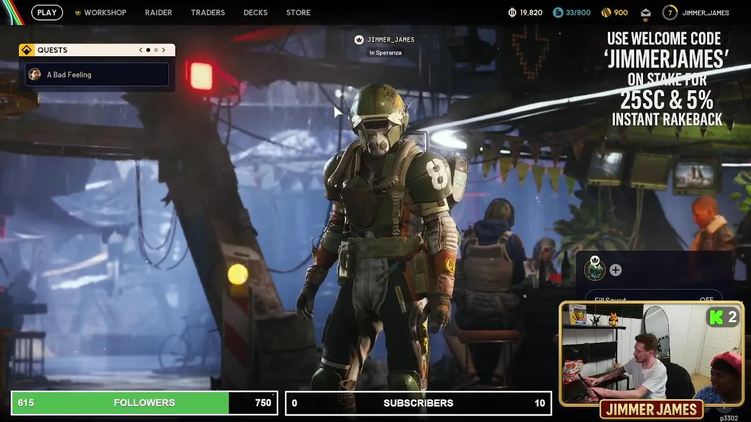Click JIMMER_JAMES name above character

[391, 40]
